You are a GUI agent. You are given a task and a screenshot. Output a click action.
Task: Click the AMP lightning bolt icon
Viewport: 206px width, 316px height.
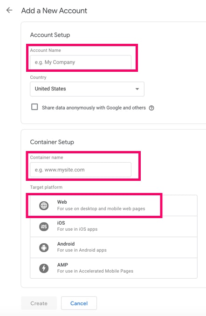pyautogui.click(x=44, y=268)
